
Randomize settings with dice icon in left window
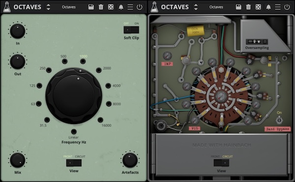pos(111,7)
